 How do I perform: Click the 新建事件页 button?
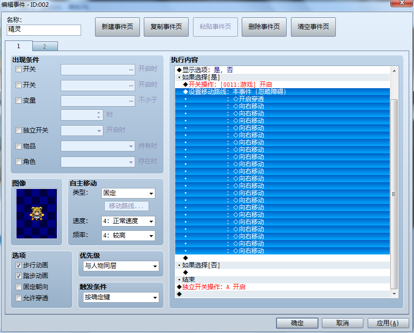tap(117, 27)
